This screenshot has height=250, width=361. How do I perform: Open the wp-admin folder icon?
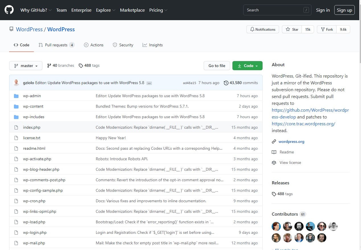pyautogui.click(x=16, y=96)
